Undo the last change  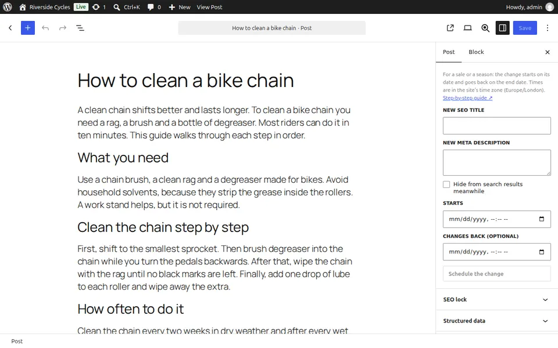[x=45, y=28]
